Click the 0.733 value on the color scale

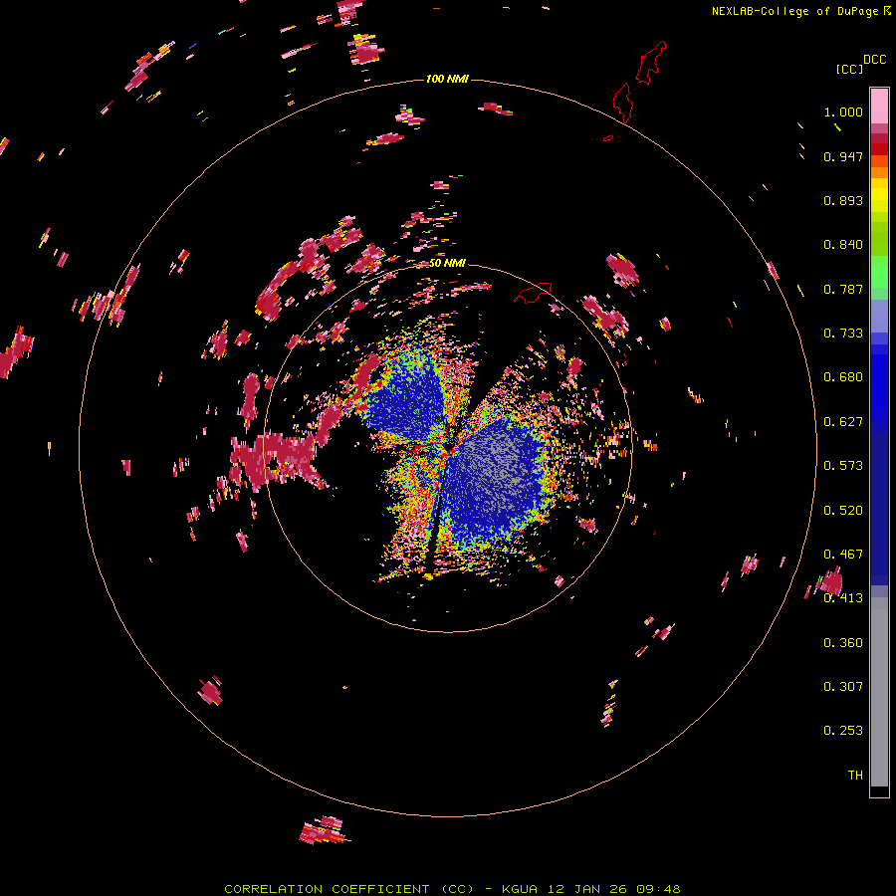[843, 334]
